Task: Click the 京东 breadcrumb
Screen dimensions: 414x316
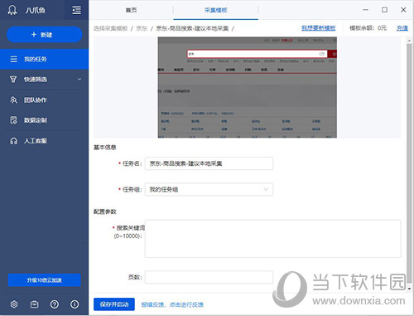Action: point(142,28)
